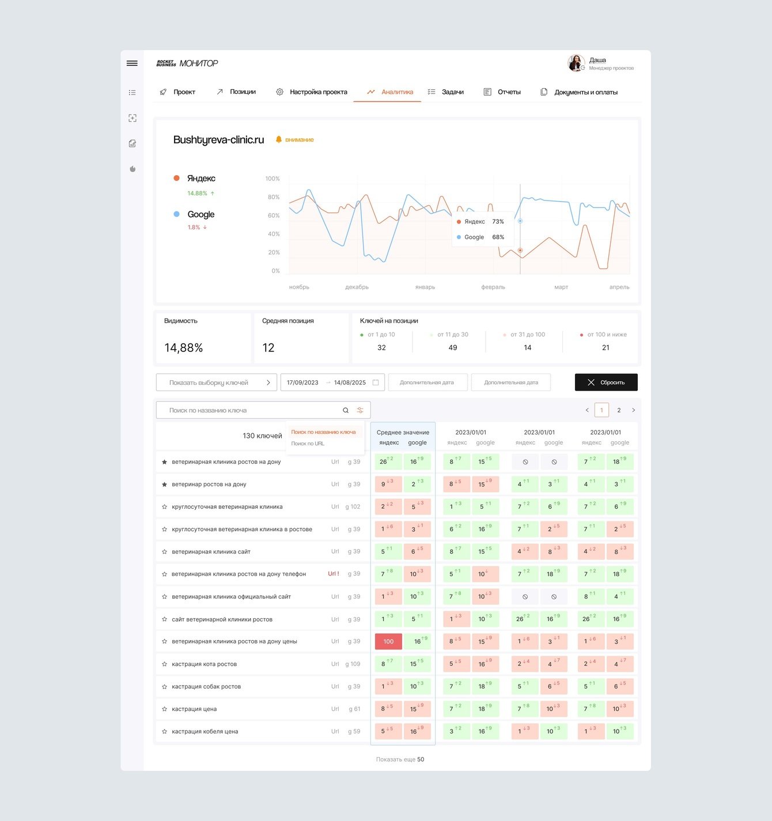Click the Сбросить reset button
This screenshot has height=821, width=772.
[606, 383]
